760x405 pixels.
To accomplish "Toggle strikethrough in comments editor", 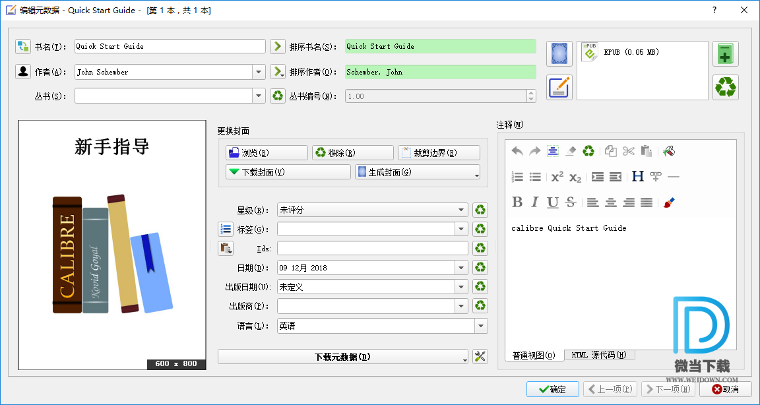I will [x=571, y=202].
